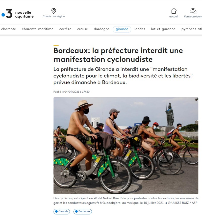
Task: Open the location pin region chooser
Action: (x=54, y=11)
